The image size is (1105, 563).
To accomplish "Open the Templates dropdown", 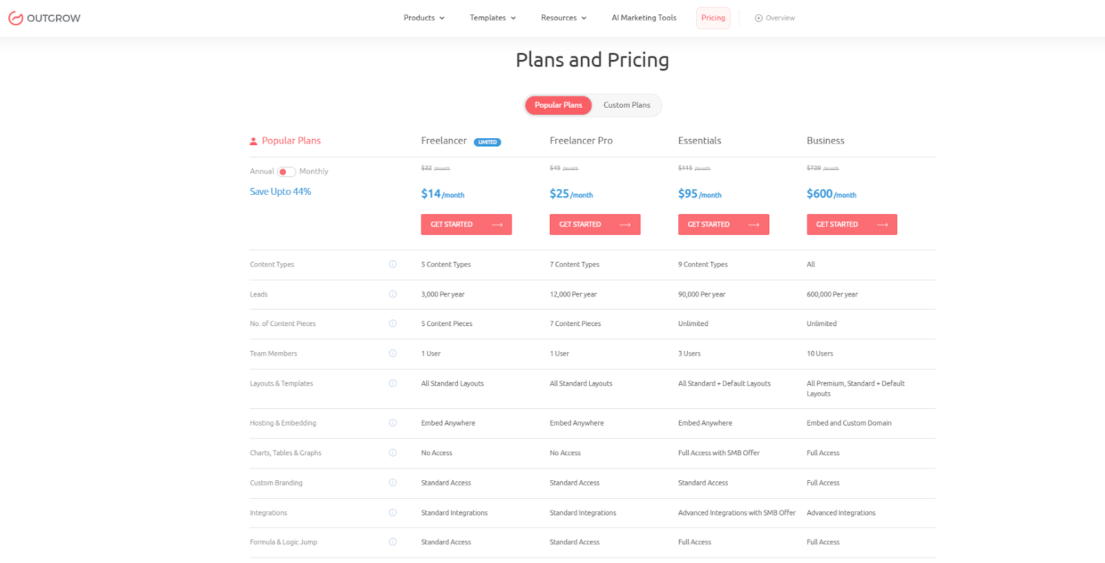I will click(x=492, y=18).
